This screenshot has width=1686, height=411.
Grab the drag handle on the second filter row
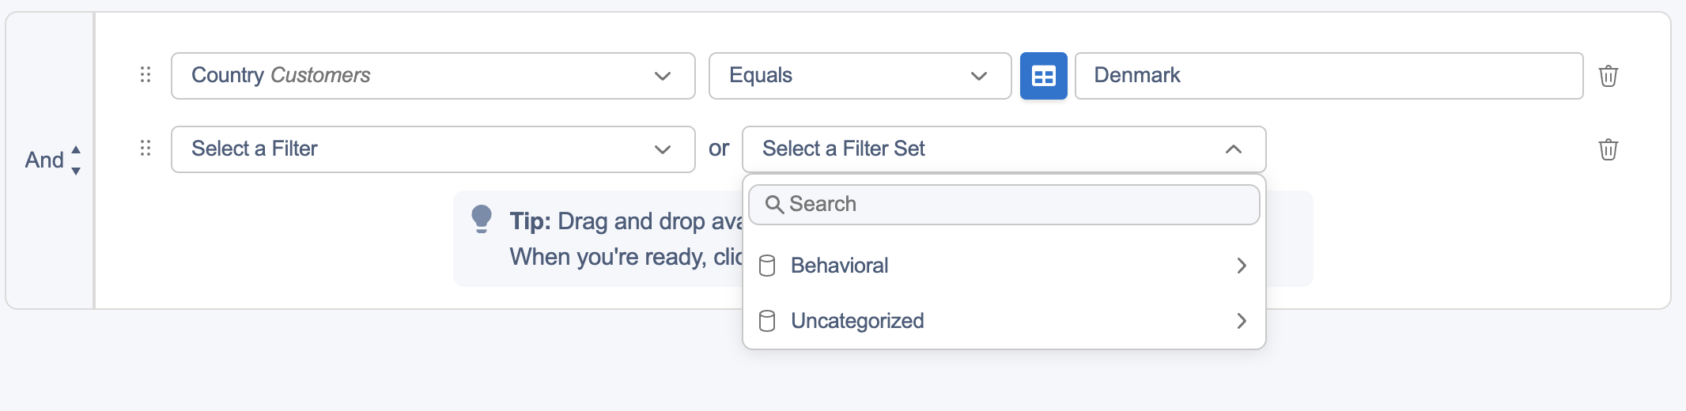(146, 149)
